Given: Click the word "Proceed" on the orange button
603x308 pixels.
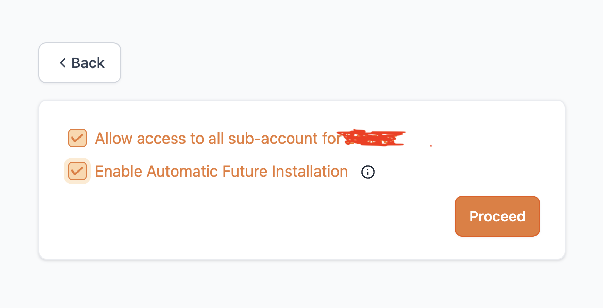Looking at the screenshot, I should point(497,216).
